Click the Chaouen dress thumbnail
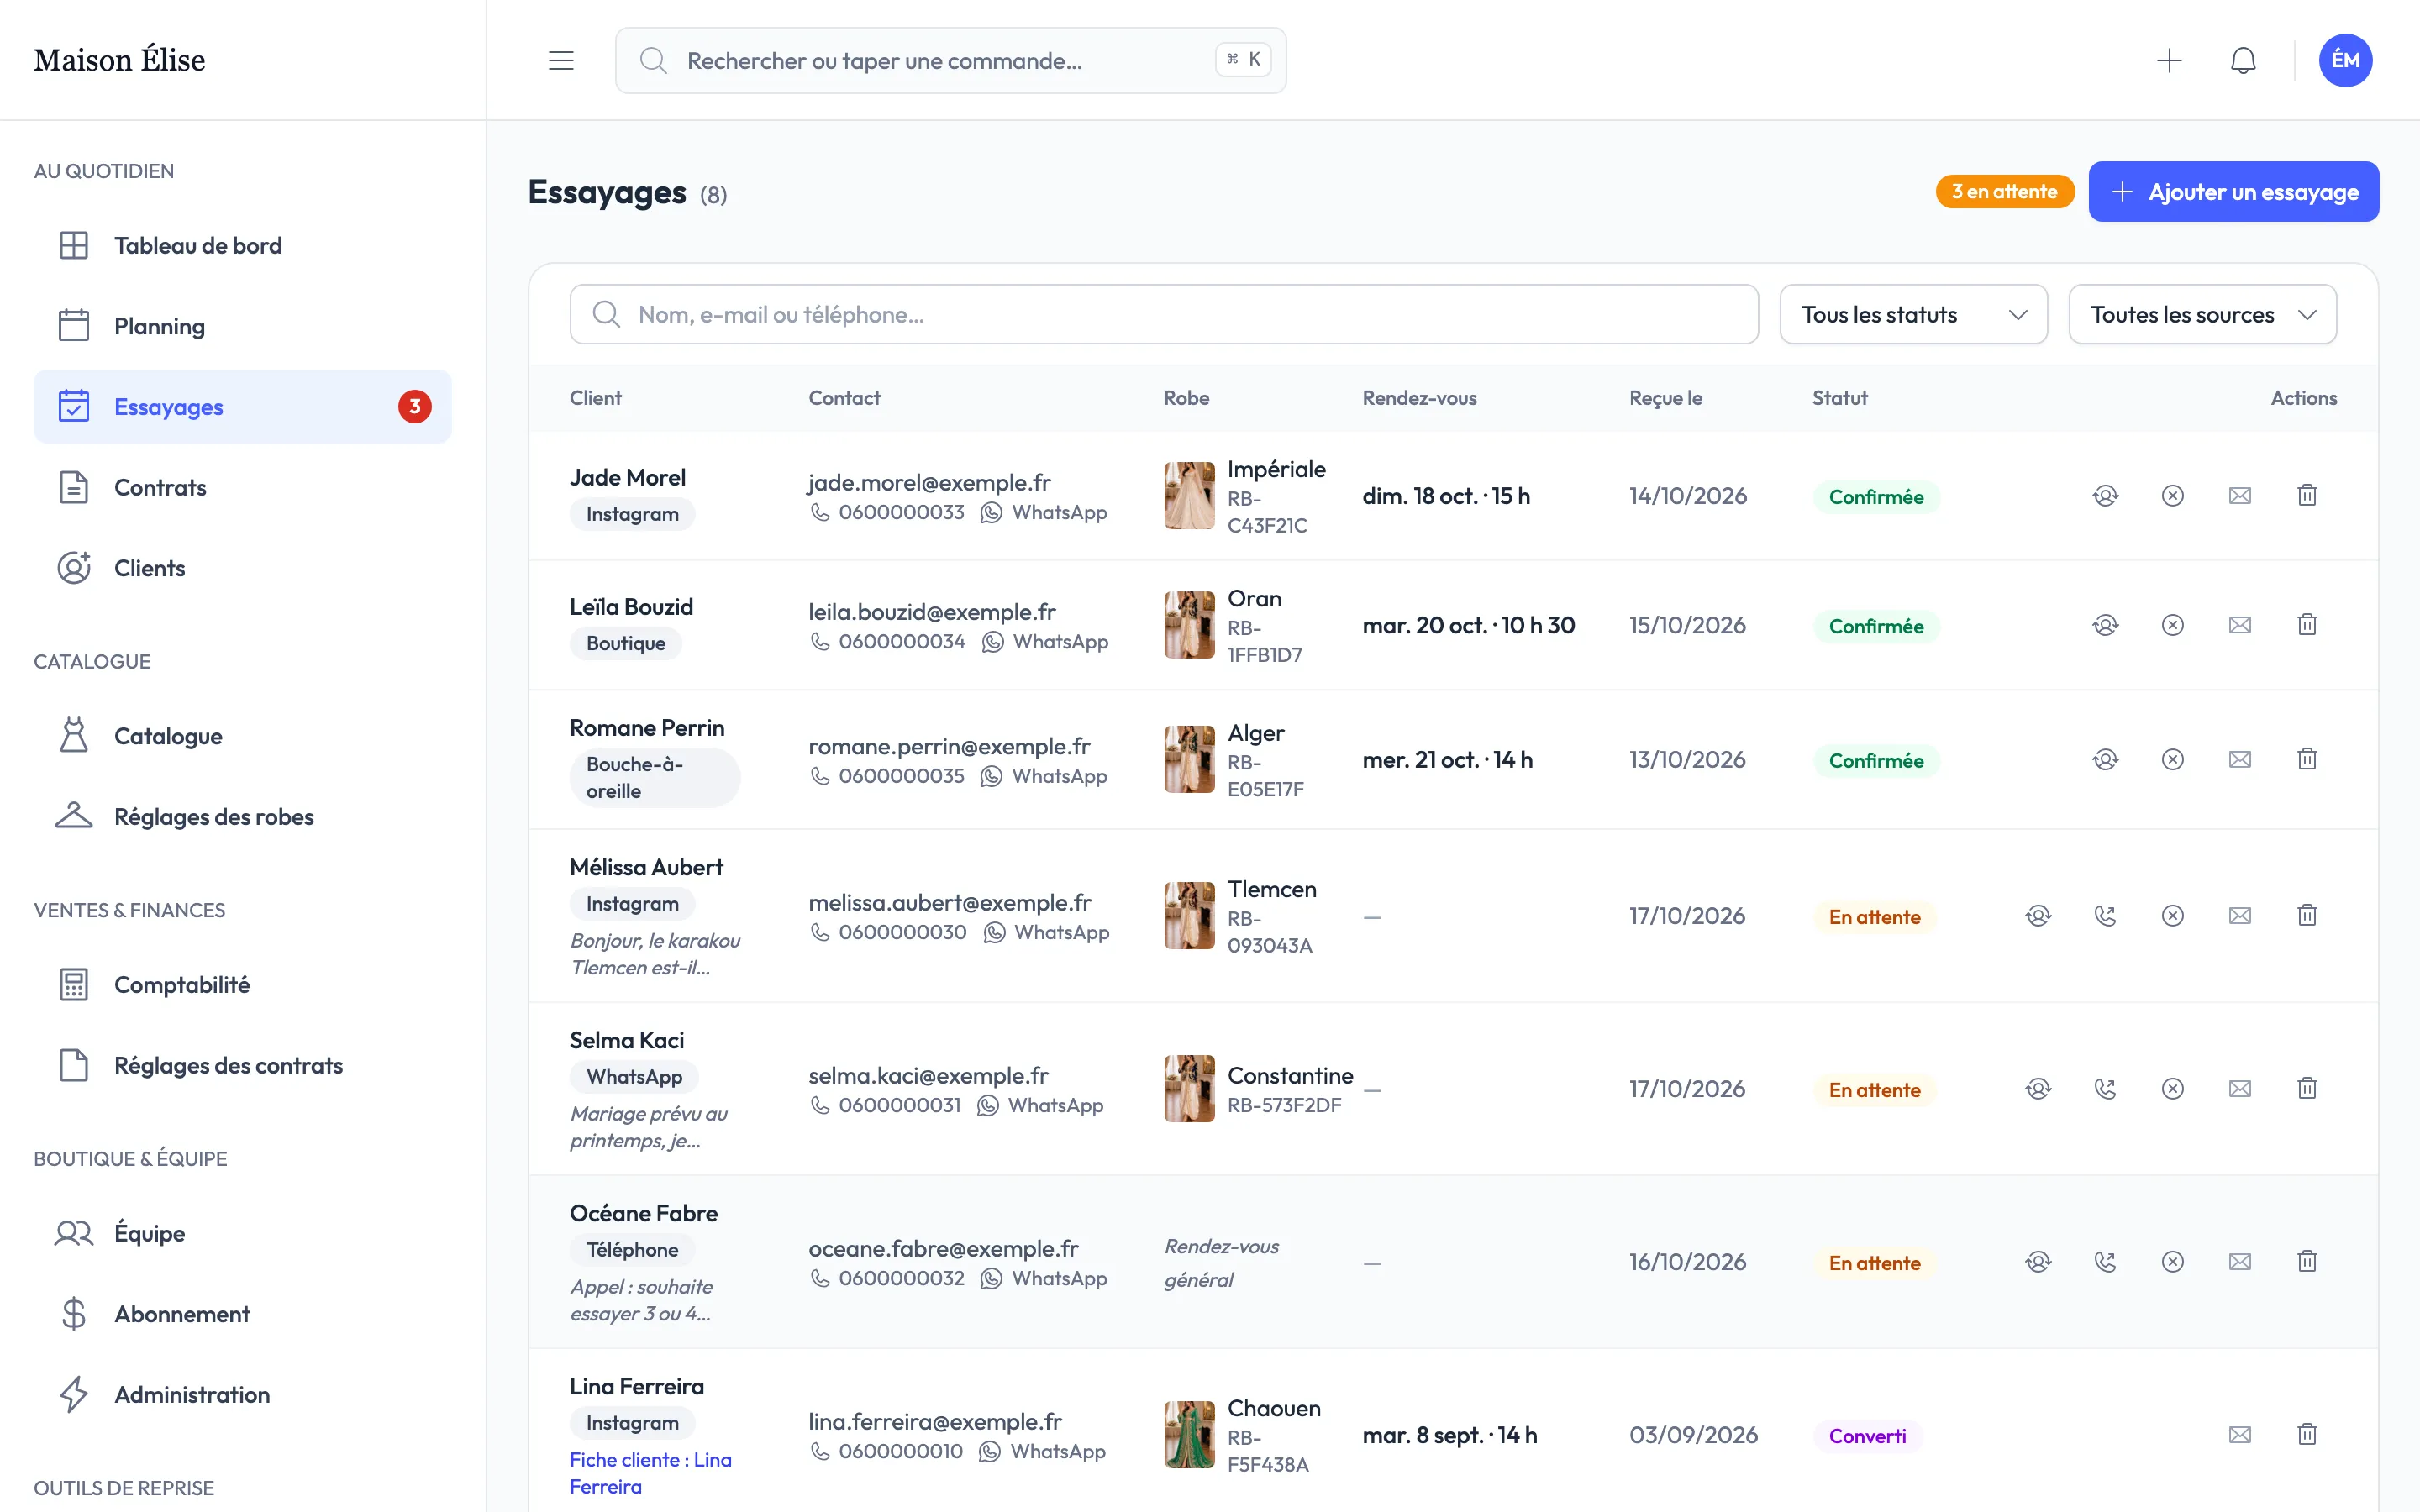The width and height of the screenshot is (2420, 1512). click(1189, 1434)
